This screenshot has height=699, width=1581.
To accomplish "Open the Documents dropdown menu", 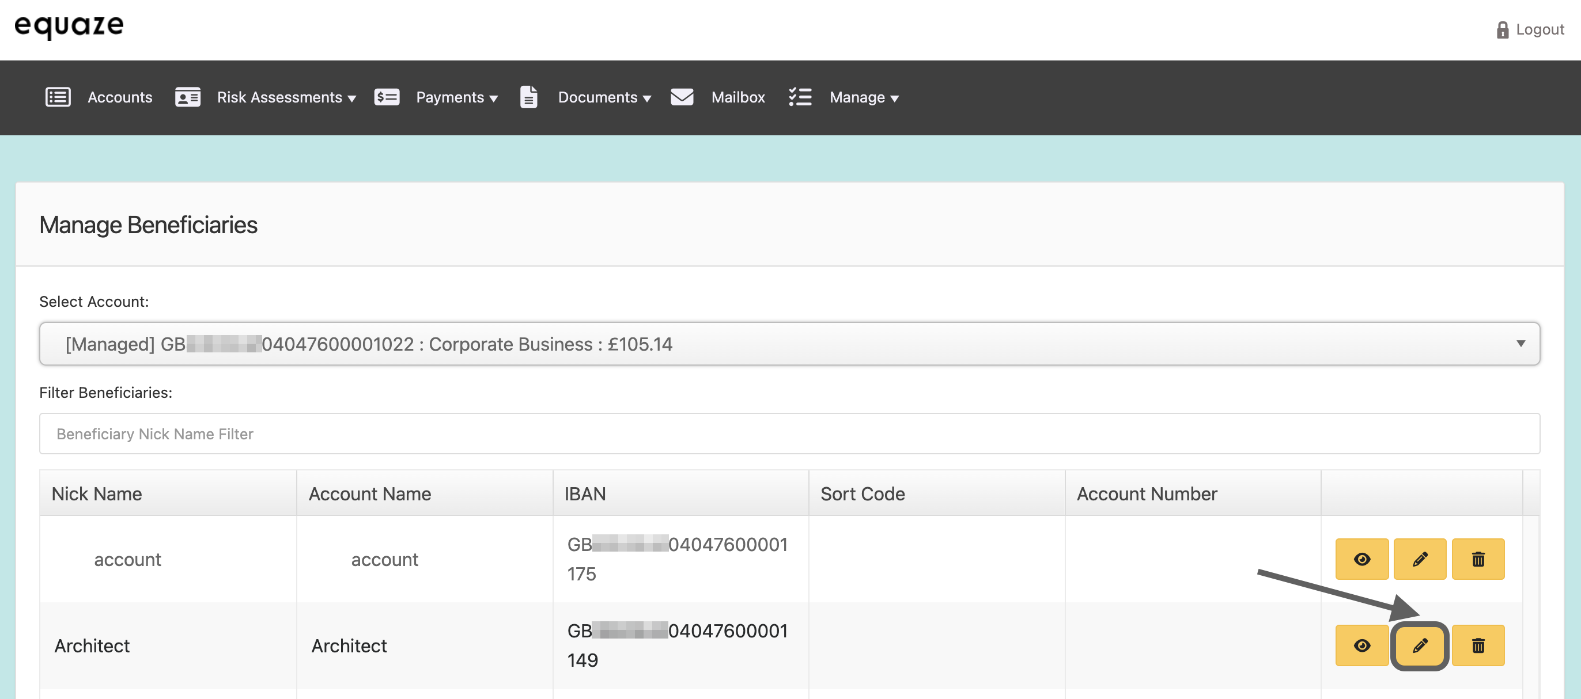I will [x=604, y=97].
